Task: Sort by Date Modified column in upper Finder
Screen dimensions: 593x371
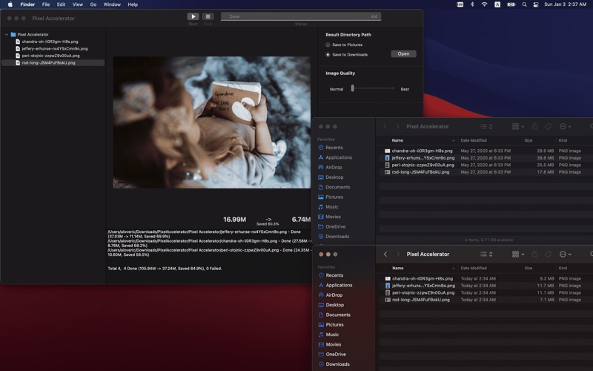Action: [x=474, y=140]
